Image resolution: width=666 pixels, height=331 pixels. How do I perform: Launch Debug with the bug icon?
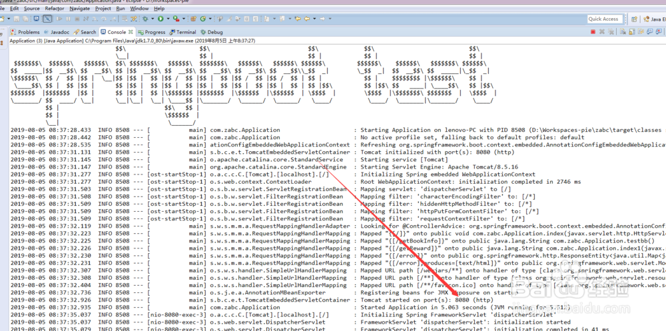point(145,19)
